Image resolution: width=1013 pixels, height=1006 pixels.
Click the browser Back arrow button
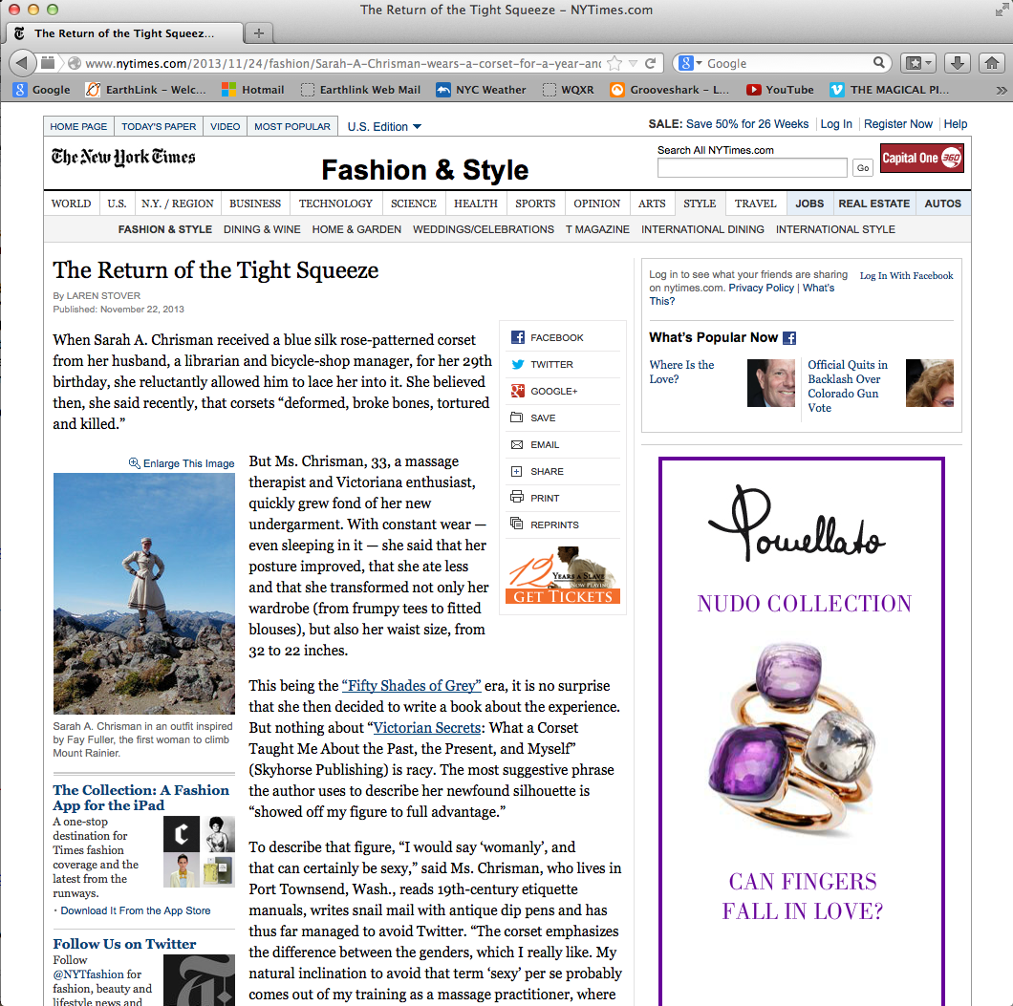pyautogui.click(x=22, y=63)
